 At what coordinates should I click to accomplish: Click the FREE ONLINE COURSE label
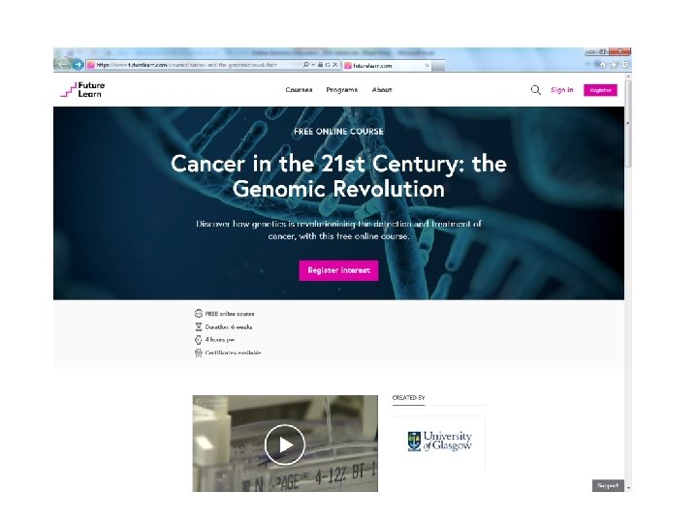[x=338, y=132]
